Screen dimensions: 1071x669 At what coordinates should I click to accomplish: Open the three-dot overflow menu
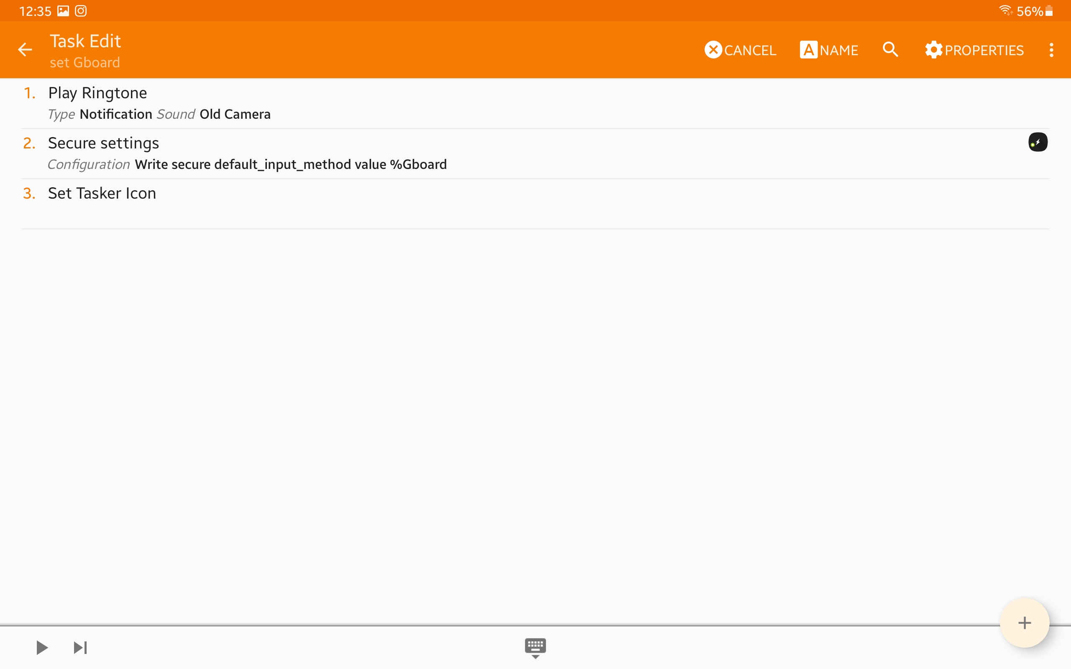(x=1051, y=50)
